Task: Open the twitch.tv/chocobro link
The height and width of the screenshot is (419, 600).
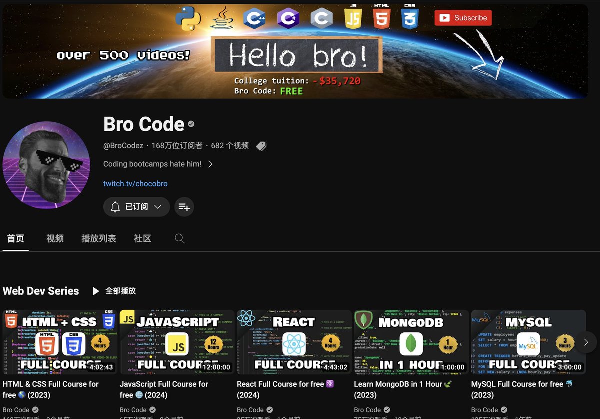Action: click(x=135, y=183)
